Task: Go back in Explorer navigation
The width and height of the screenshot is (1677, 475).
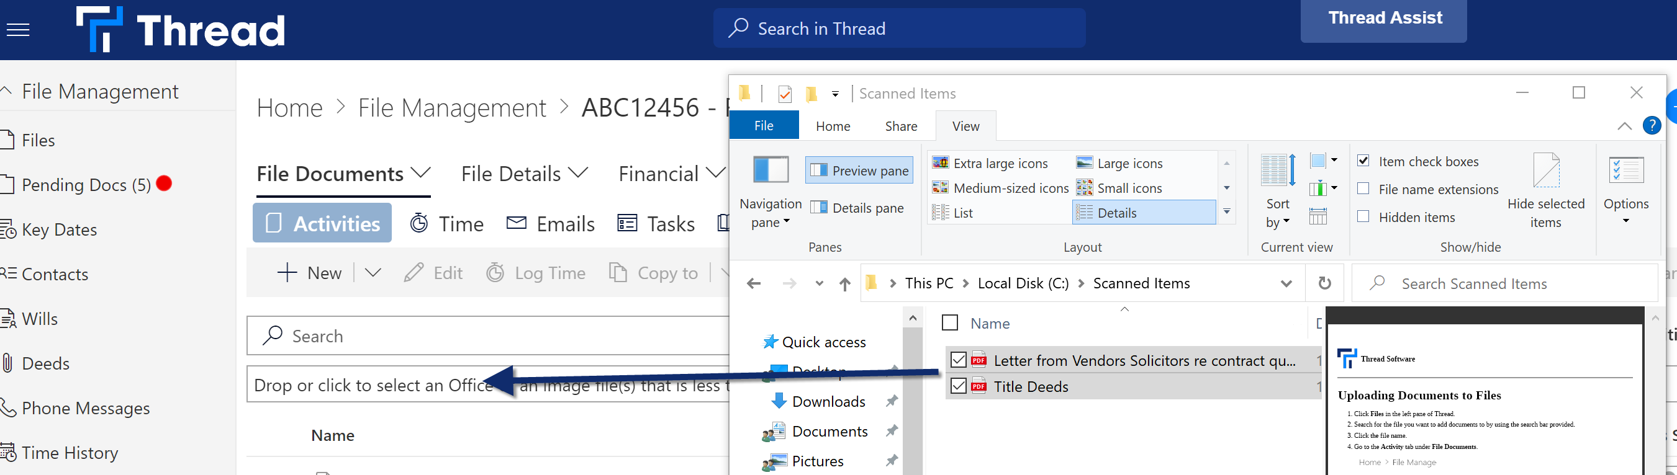Action: coord(754,284)
